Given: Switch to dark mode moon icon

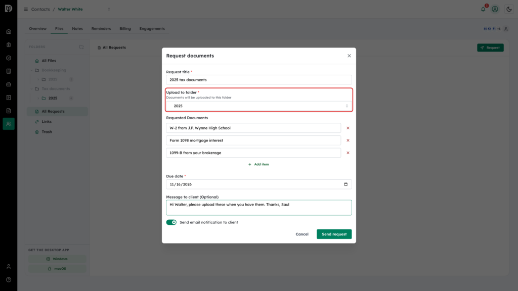Looking at the screenshot, I should click(x=509, y=9).
